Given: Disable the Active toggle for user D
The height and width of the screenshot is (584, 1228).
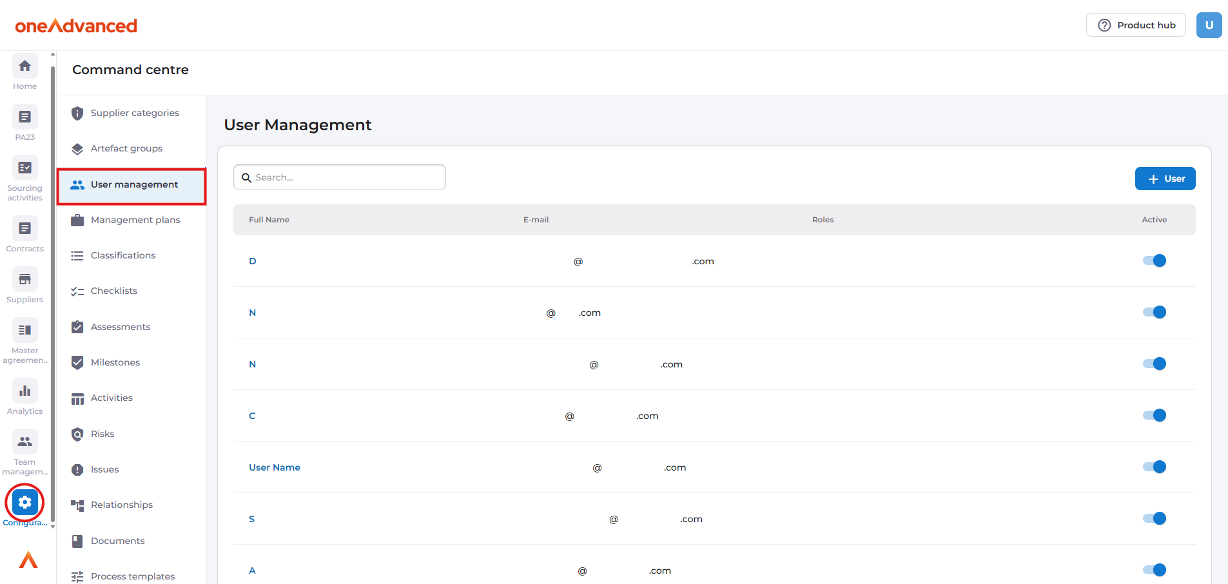Looking at the screenshot, I should point(1154,261).
